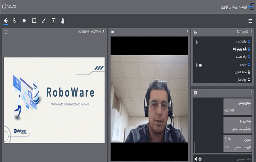Open the emoji picker in chat

[x=200, y=159]
